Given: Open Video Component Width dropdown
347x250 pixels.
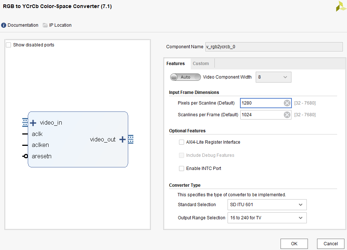Looking at the screenshot, I should tap(273, 77).
